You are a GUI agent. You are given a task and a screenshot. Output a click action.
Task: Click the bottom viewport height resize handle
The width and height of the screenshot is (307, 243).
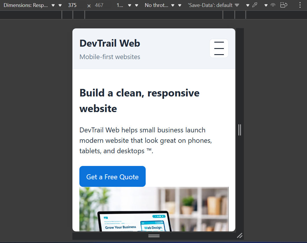pos(154,236)
